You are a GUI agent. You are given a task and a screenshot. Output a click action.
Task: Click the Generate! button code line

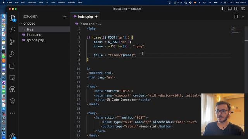tap(137, 126)
